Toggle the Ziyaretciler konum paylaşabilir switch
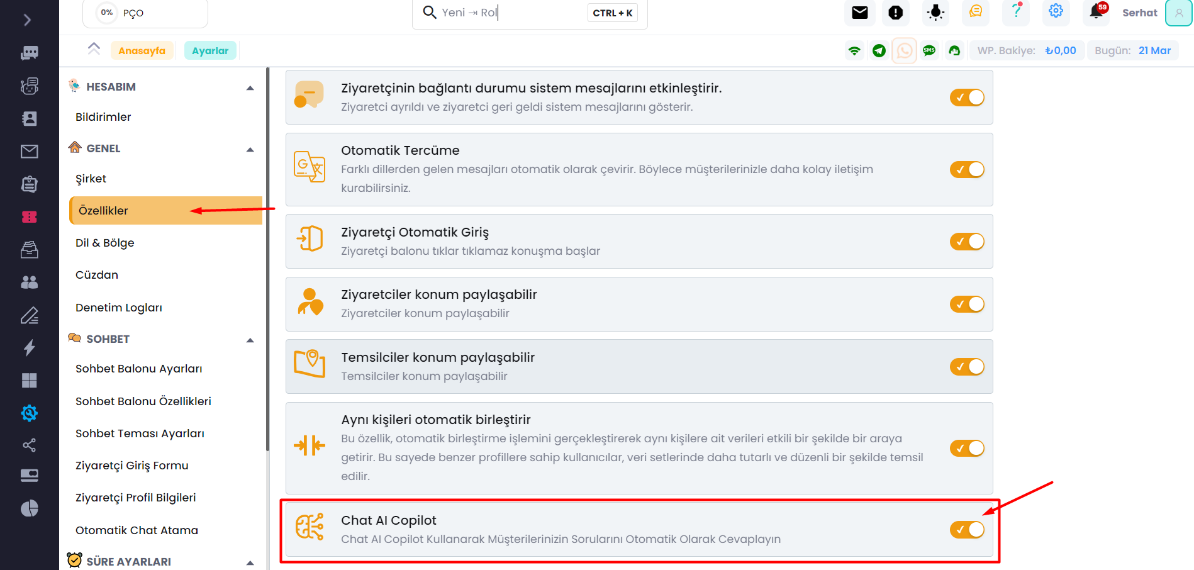Viewport: 1194px width, 570px height. click(x=967, y=304)
